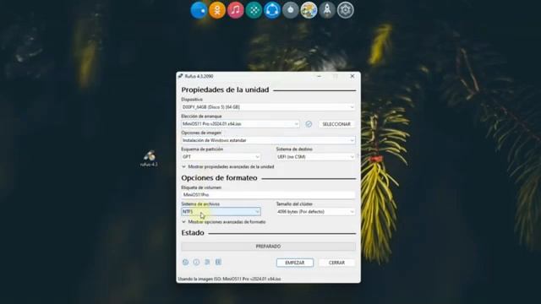Launch the rocket dock icon
Image resolution: width=541 pixels, height=304 pixels.
(x=327, y=10)
